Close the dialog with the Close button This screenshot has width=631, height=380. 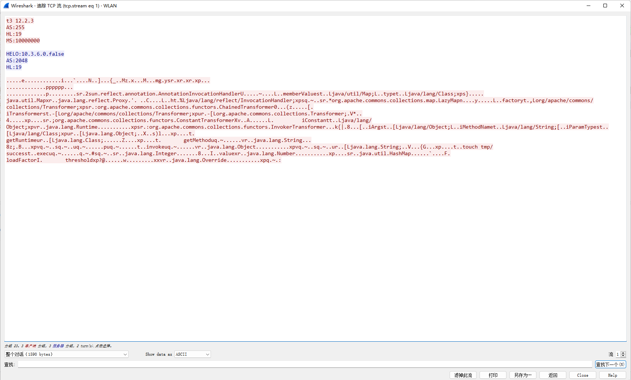(x=583, y=375)
